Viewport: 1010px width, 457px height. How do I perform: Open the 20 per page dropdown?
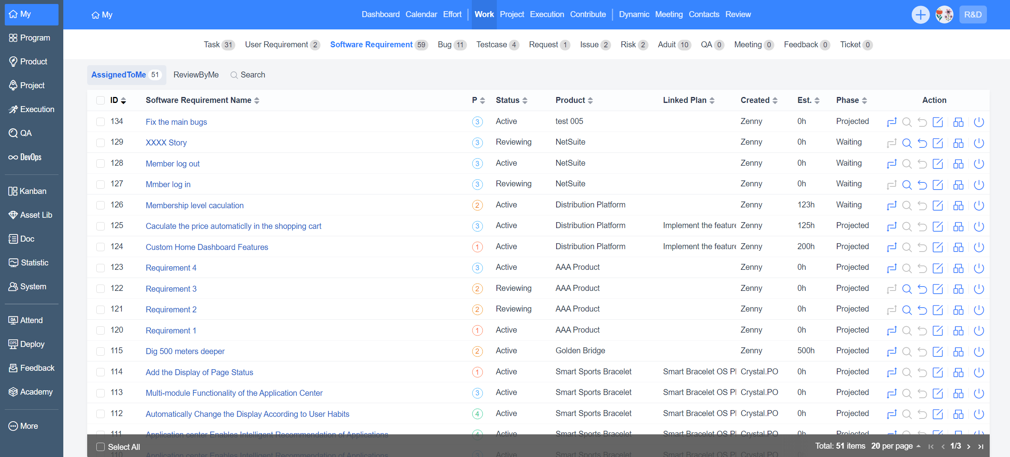(x=895, y=446)
